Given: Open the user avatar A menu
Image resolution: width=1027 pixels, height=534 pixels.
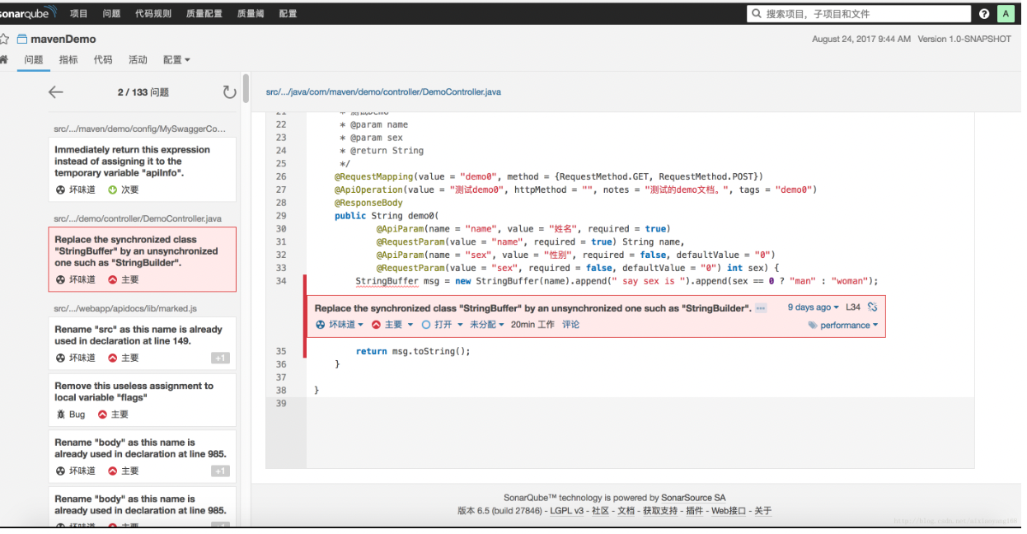Looking at the screenshot, I should (1006, 14).
